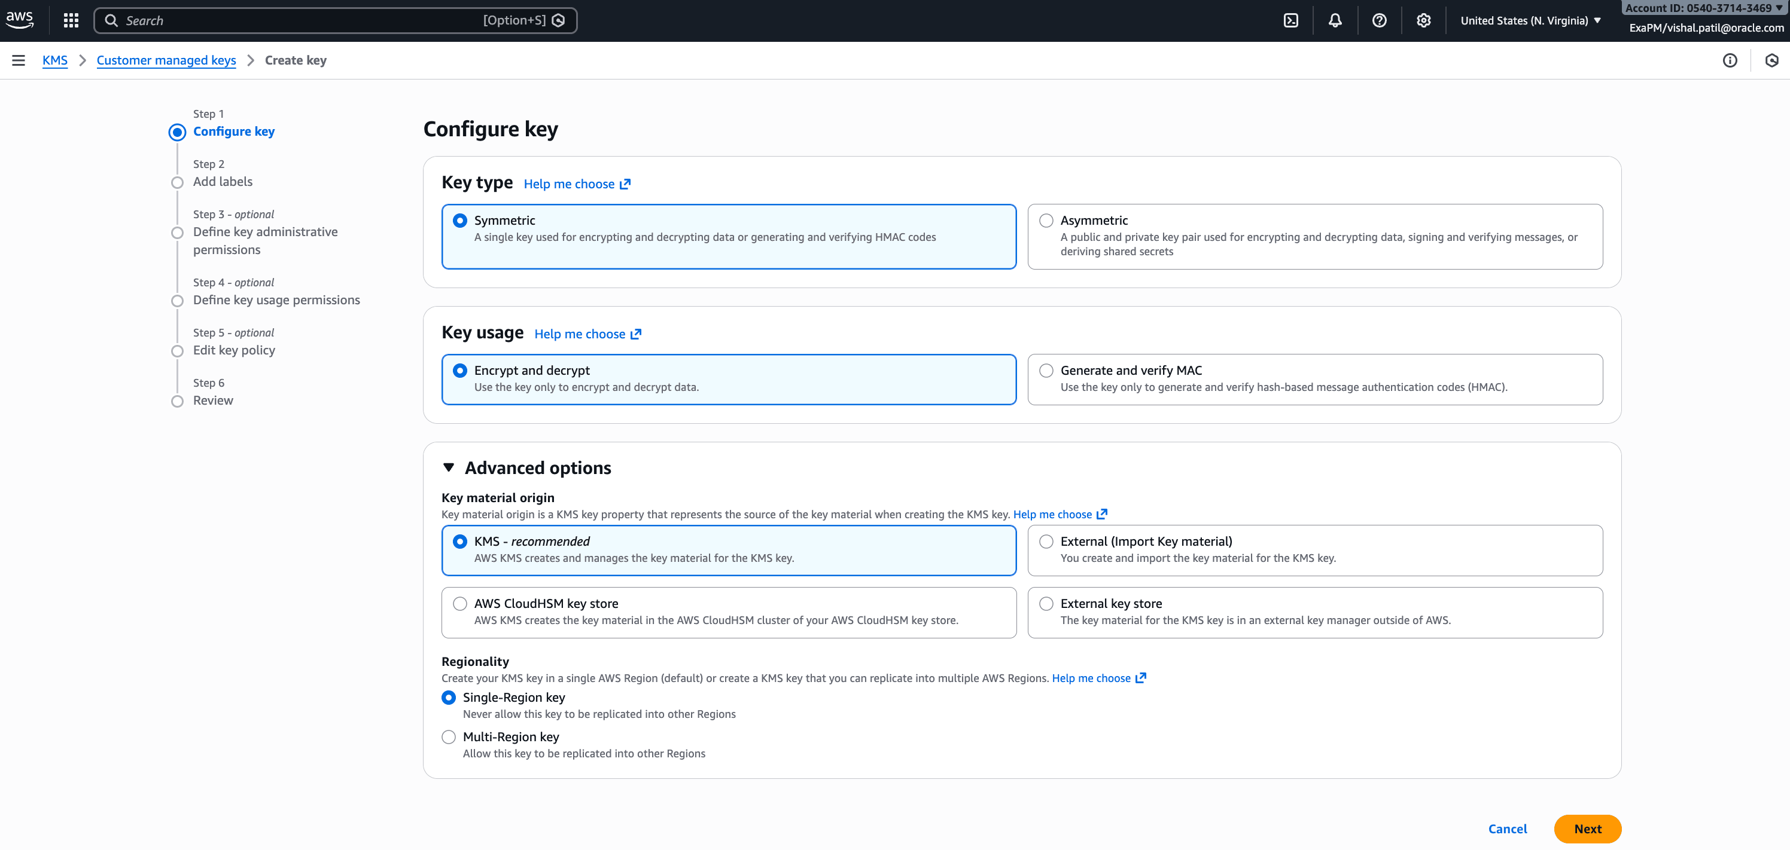The width and height of the screenshot is (1790, 850).
Task: Click the Amazon Q icon in search bar
Action: coord(559,20)
